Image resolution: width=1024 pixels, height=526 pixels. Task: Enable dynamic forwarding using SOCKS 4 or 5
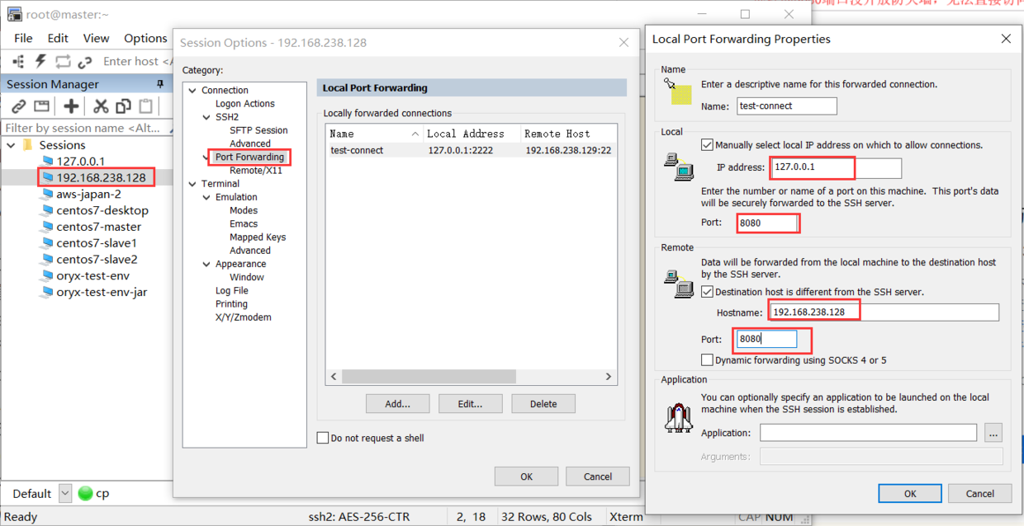click(707, 360)
